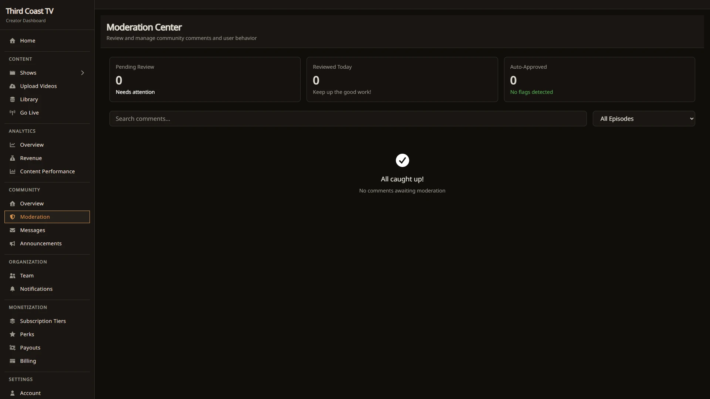
Task: Click the 'All caught up!' heading
Action: click(x=402, y=179)
